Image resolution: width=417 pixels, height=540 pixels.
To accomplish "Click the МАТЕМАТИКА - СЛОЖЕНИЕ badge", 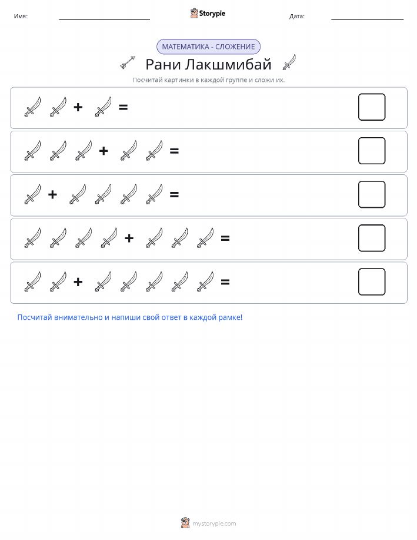I will [x=208, y=47].
